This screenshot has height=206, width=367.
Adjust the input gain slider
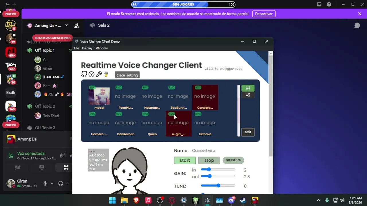click(218, 170)
